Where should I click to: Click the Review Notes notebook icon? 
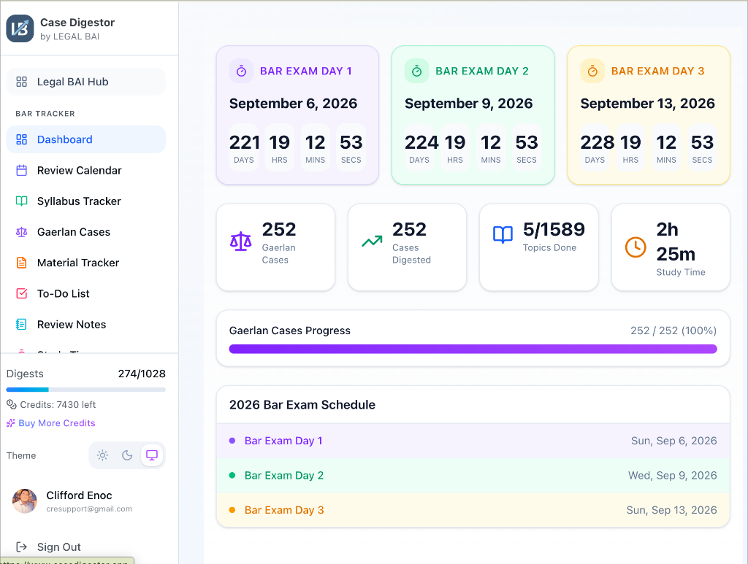coord(20,324)
